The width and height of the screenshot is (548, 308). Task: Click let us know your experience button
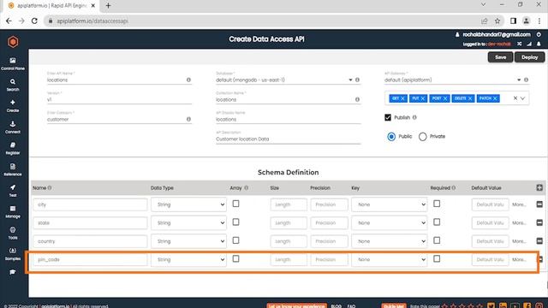[297, 306]
